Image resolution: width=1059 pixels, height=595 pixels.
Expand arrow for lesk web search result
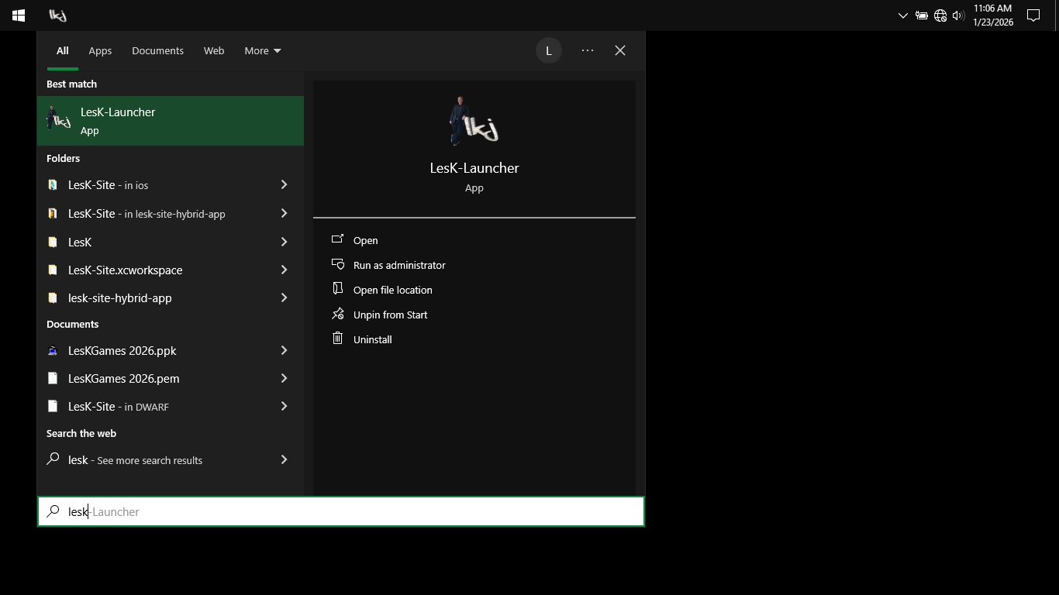(284, 460)
